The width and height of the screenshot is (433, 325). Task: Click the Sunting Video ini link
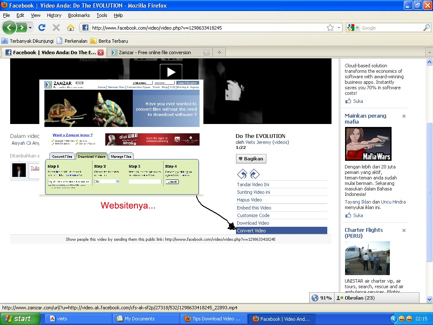pos(253,192)
